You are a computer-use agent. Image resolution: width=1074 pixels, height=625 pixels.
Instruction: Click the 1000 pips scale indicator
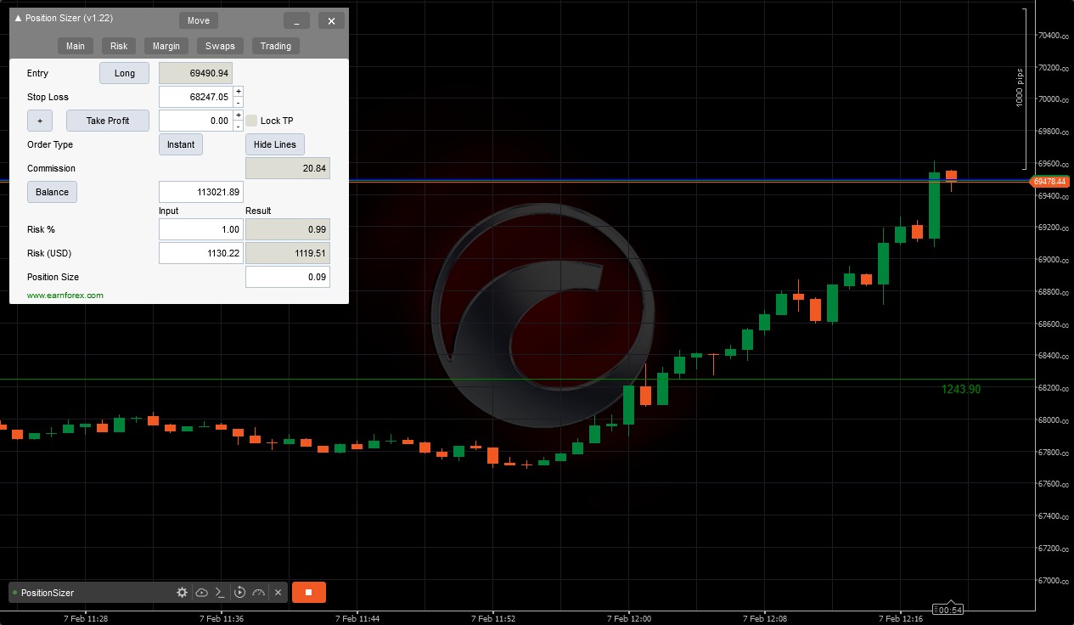[1020, 87]
